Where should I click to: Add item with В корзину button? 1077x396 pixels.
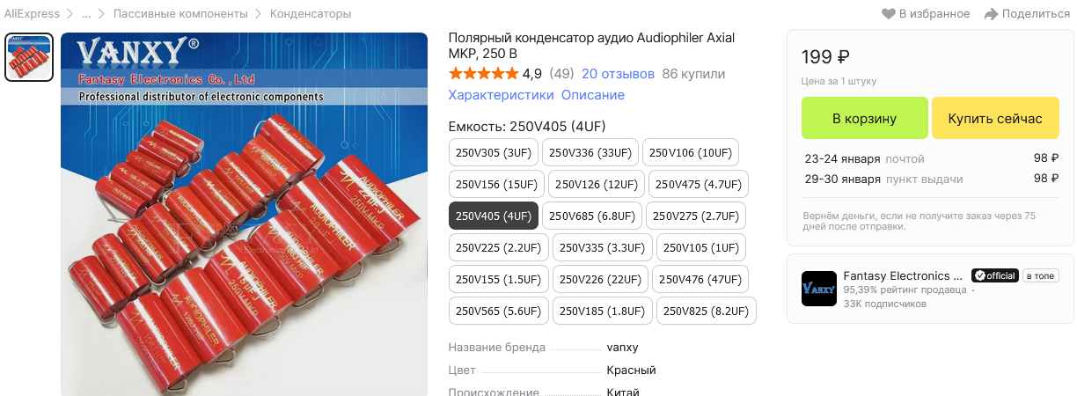864,119
